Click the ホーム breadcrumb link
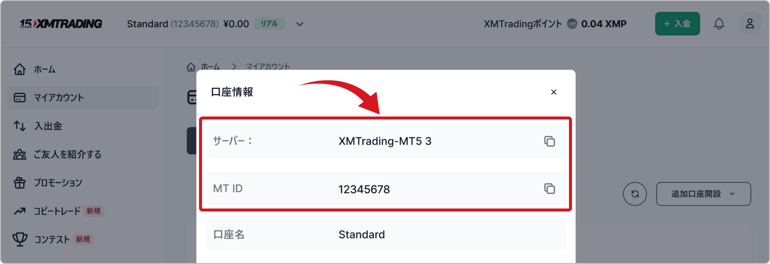The image size is (770, 264). coord(211,66)
